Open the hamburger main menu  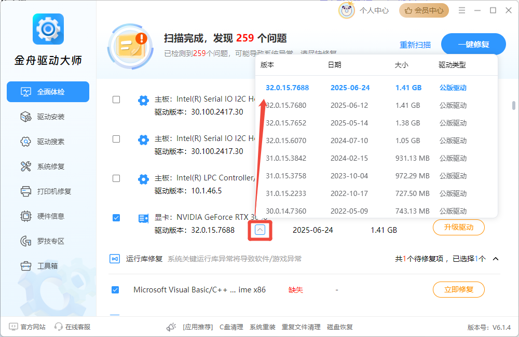point(462,10)
